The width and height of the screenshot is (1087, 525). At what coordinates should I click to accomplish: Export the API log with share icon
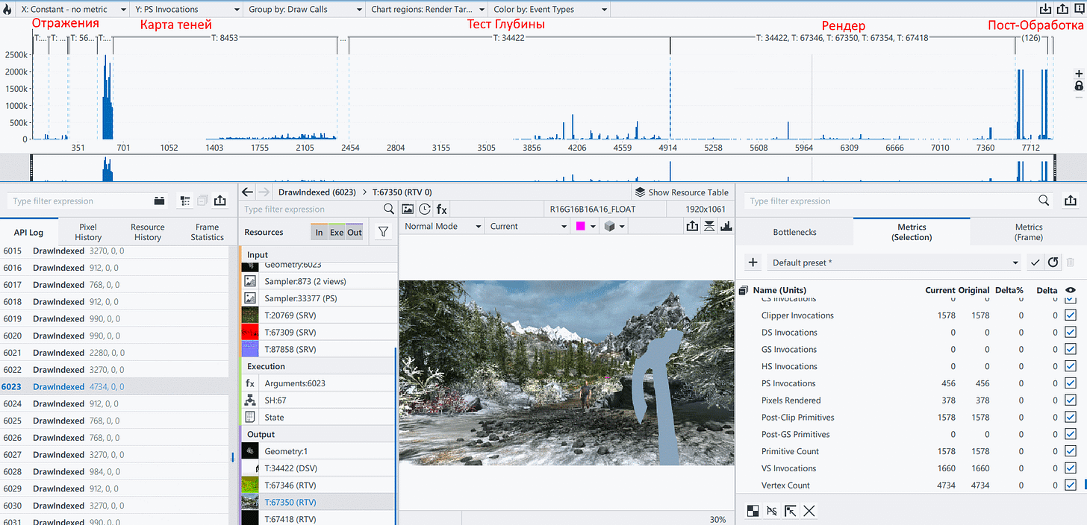click(219, 201)
